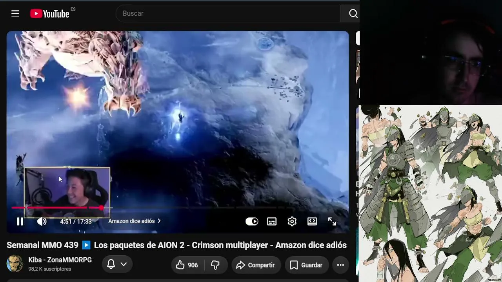Open the YouTube guide hamburger menu
Screen dimensions: 502x282
pyautogui.click(x=15, y=14)
